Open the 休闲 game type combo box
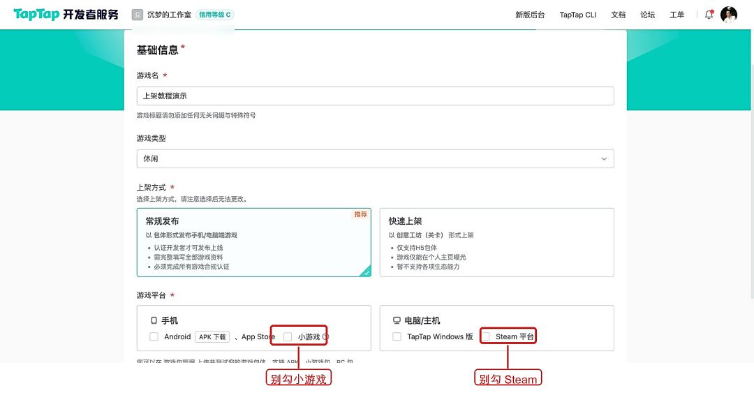Image resolution: width=754 pixels, height=393 pixels. point(375,158)
